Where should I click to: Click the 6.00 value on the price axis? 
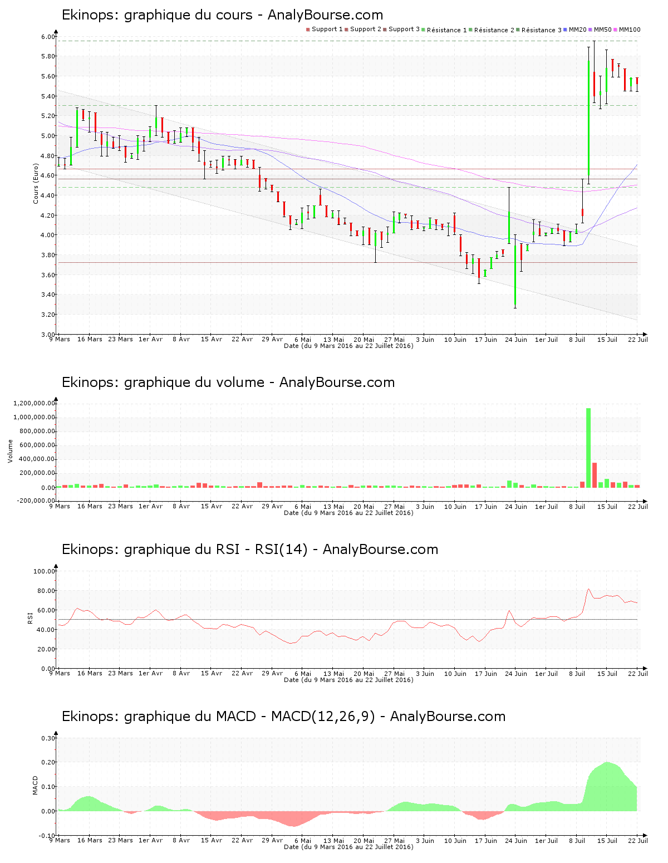coord(48,37)
